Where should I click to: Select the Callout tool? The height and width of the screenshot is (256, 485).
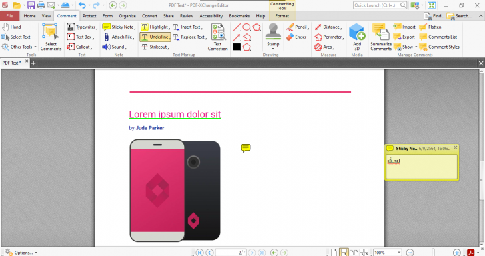[x=79, y=47]
